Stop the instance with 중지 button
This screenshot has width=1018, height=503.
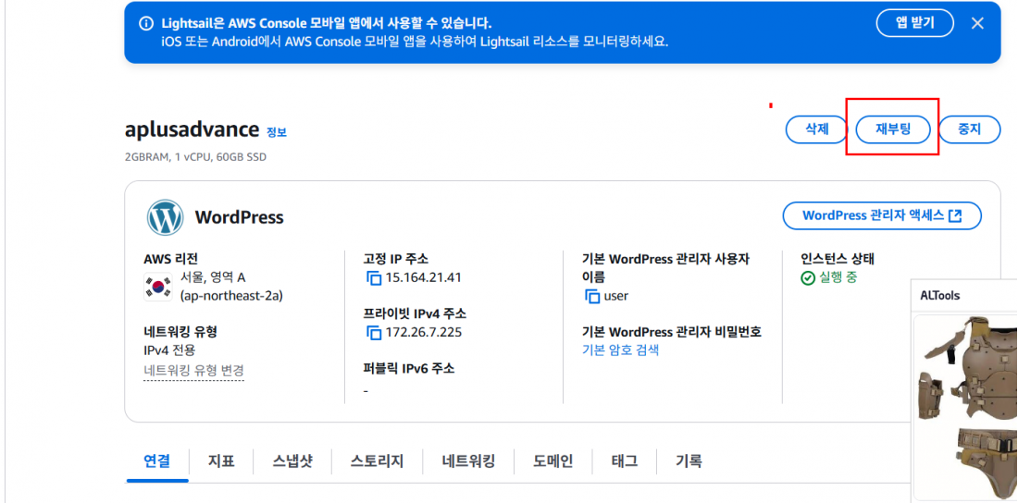(970, 129)
